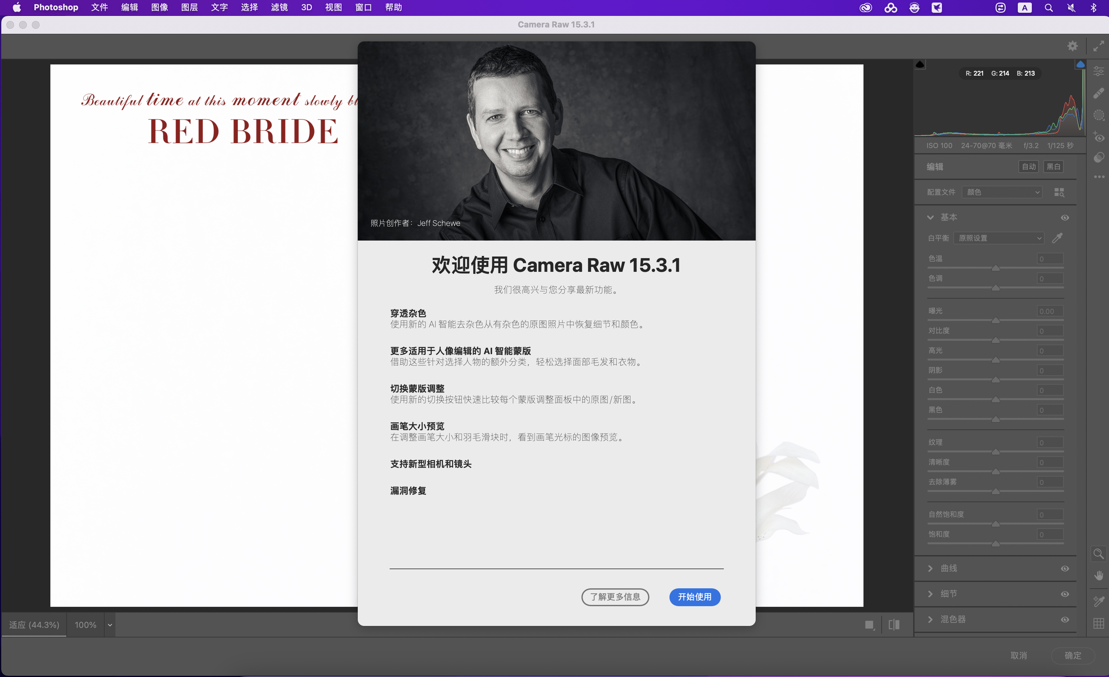
Task: Open the 图层 menu
Action: pos(189,8)
